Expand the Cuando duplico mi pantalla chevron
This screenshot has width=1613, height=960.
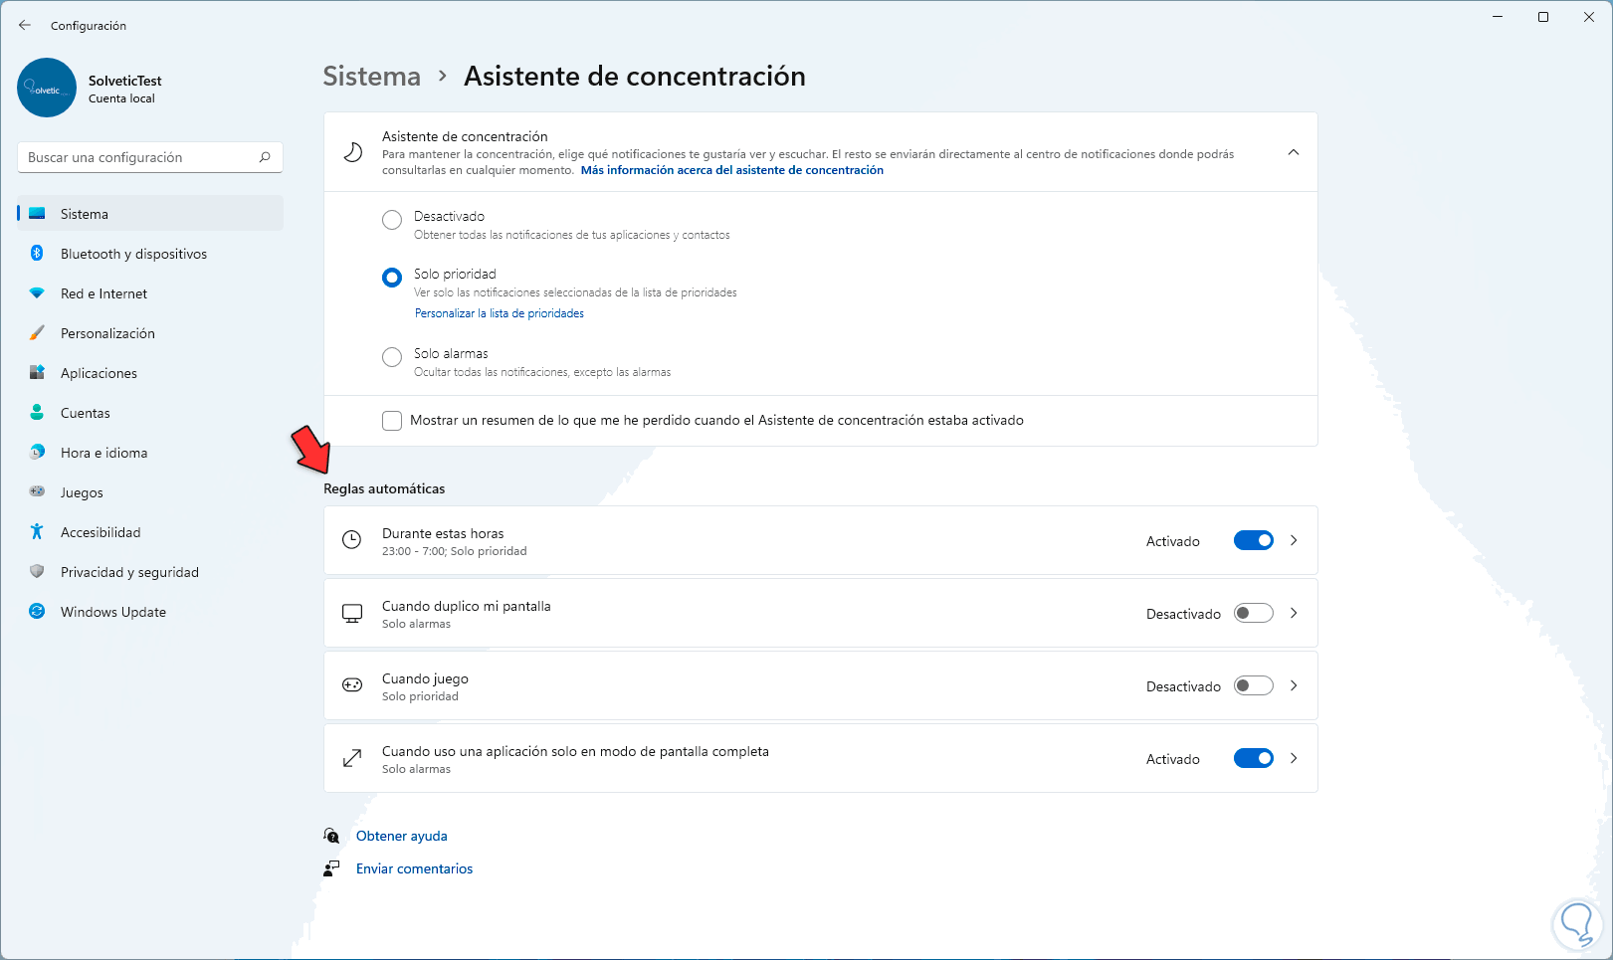(1294, 614)
